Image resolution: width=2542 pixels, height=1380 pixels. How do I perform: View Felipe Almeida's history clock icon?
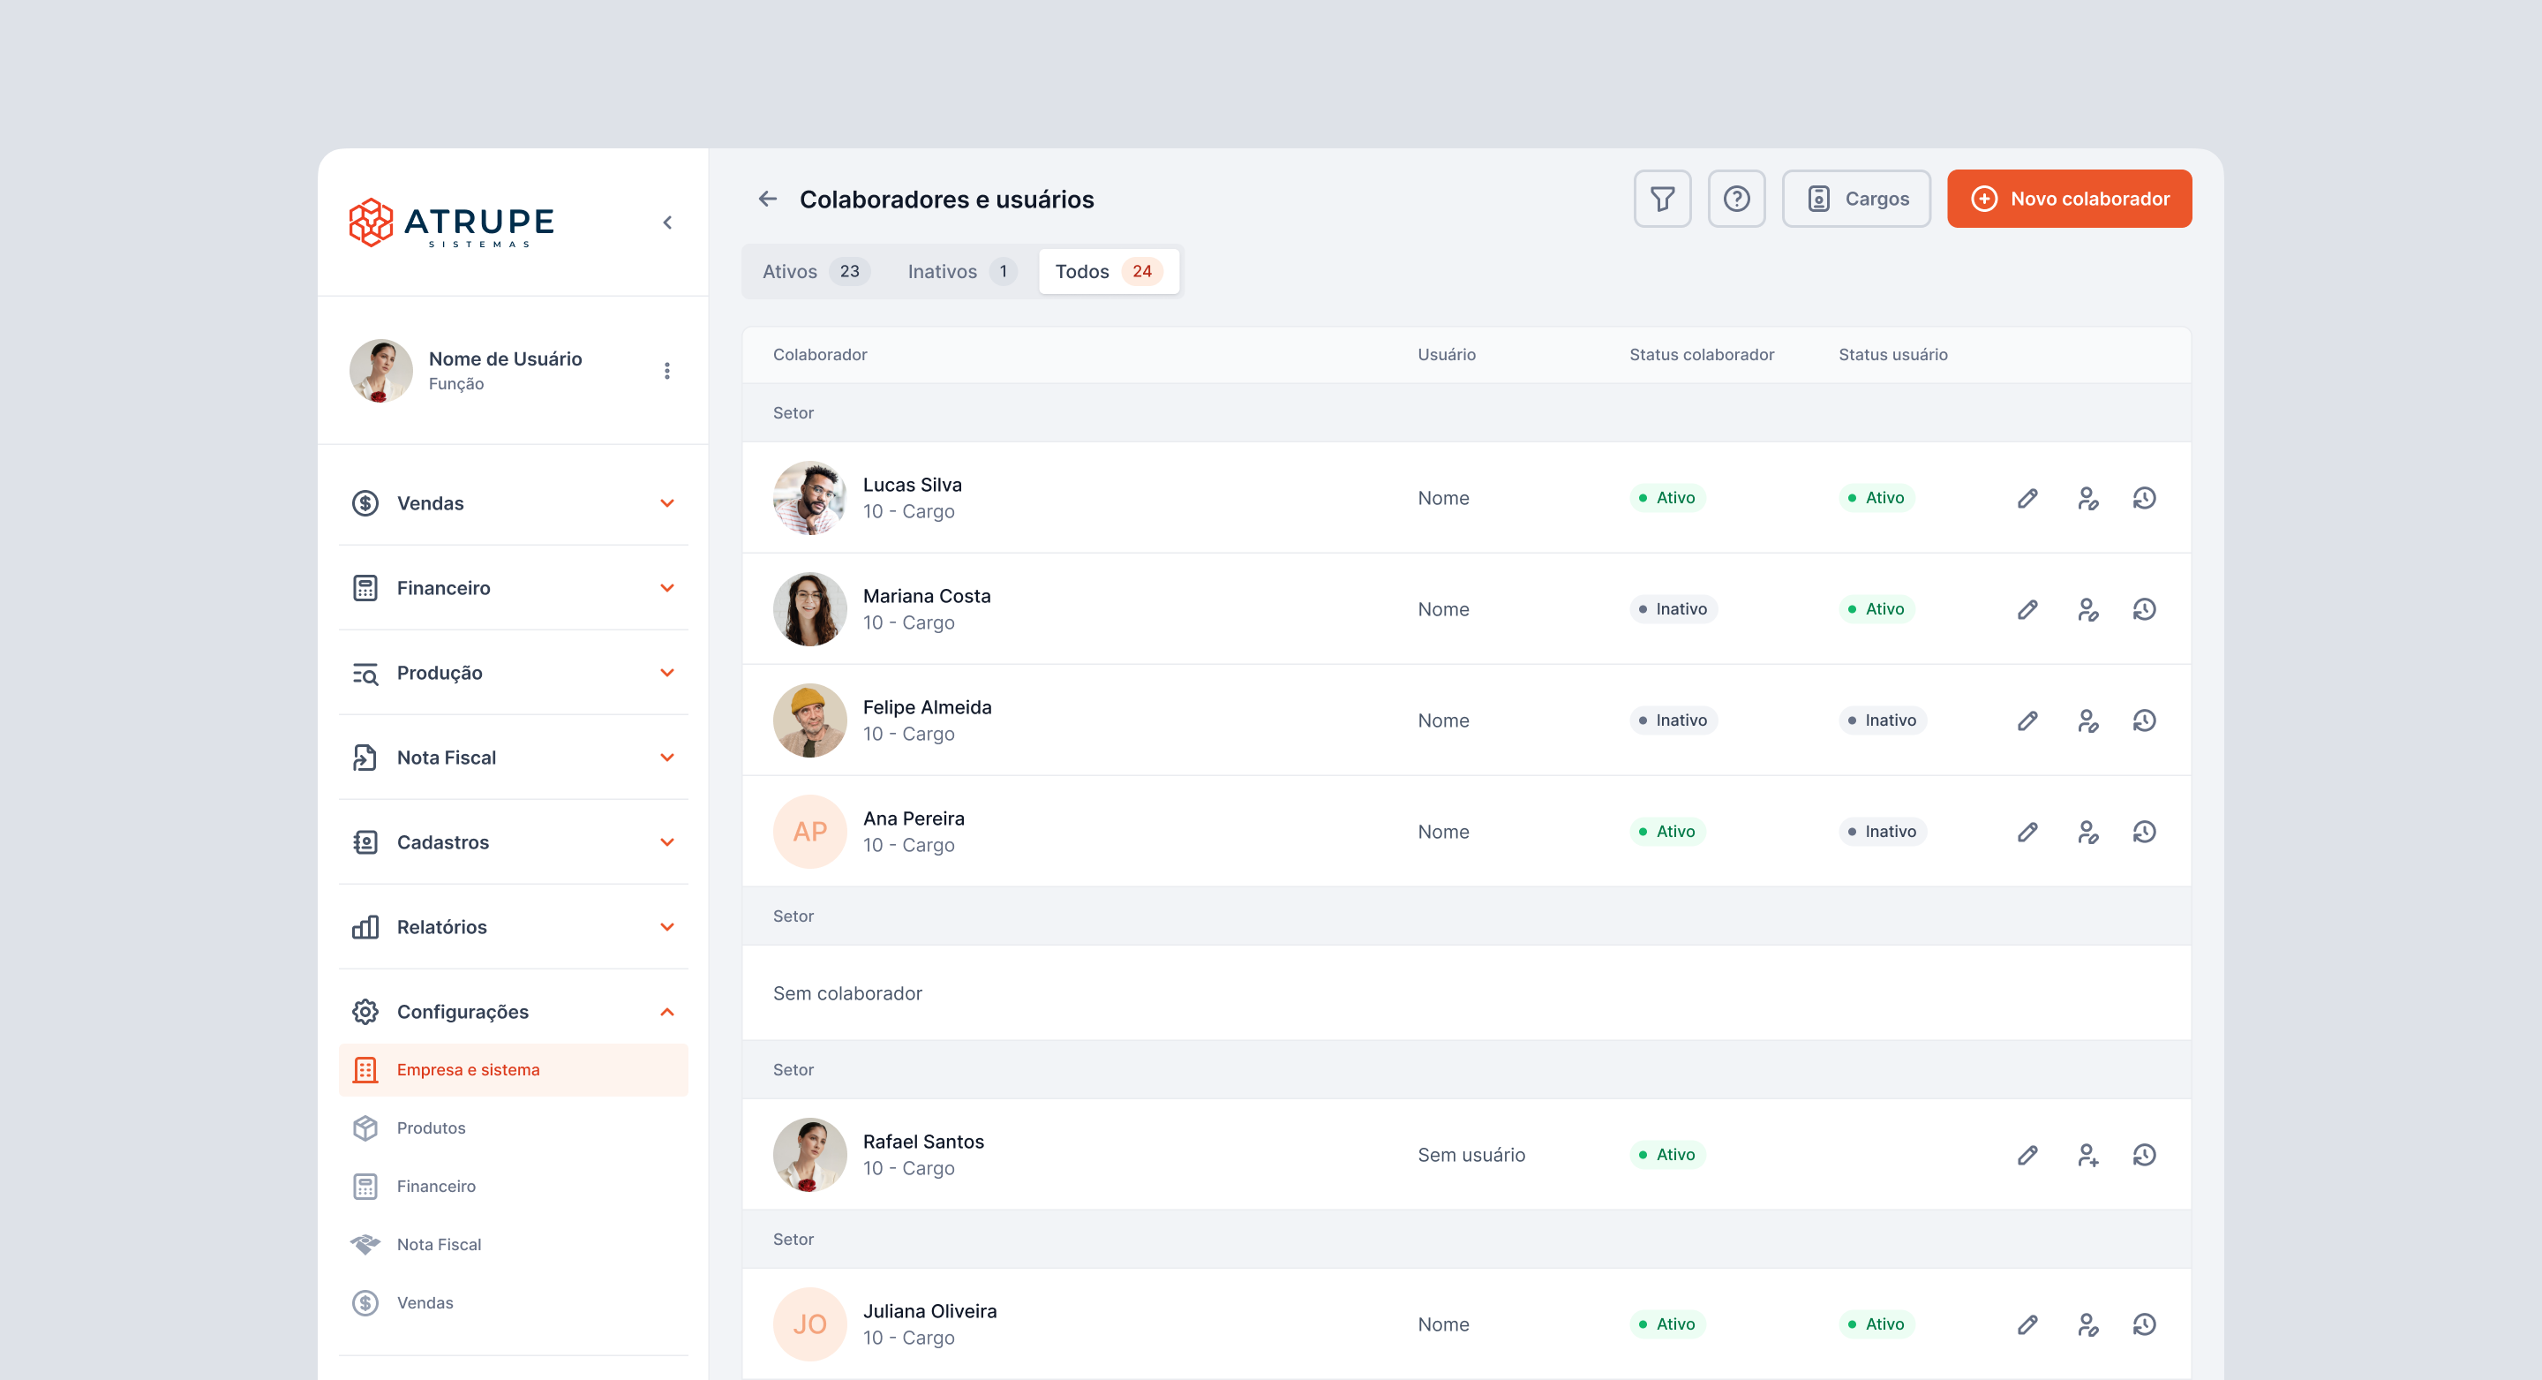(x=2143, y=720)
